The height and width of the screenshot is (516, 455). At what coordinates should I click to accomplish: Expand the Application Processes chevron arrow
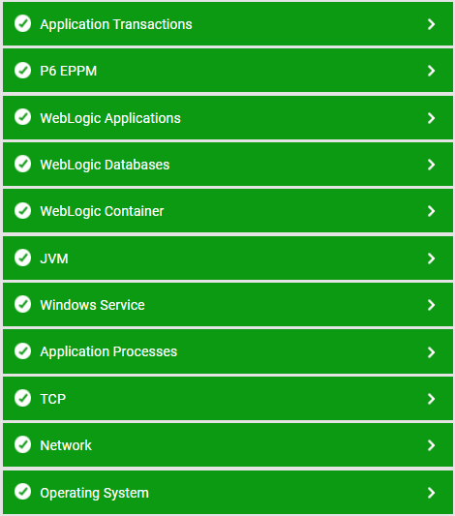coord(431,352)
